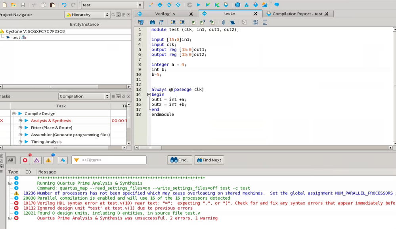Open file icon in main toolbar

pos(13,5)
